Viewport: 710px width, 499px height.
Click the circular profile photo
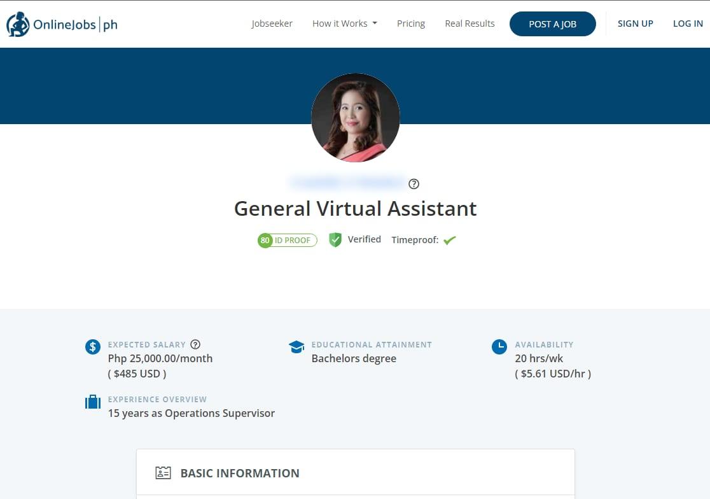[355, 118]
